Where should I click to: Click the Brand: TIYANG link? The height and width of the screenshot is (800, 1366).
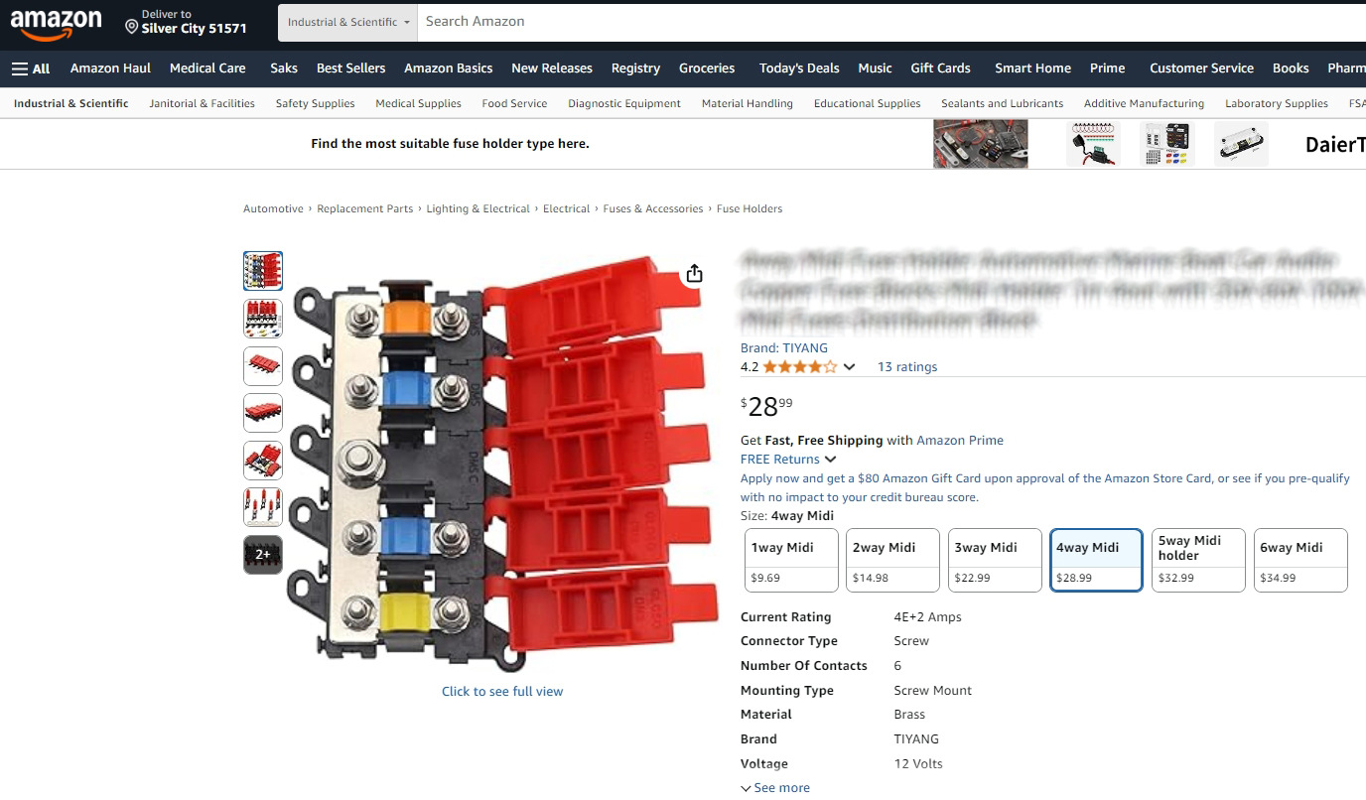[784, 348]
